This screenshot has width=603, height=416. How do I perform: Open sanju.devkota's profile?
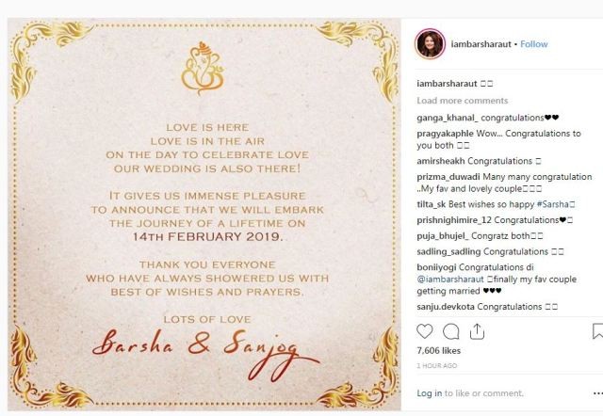click(x=446, y=307)
